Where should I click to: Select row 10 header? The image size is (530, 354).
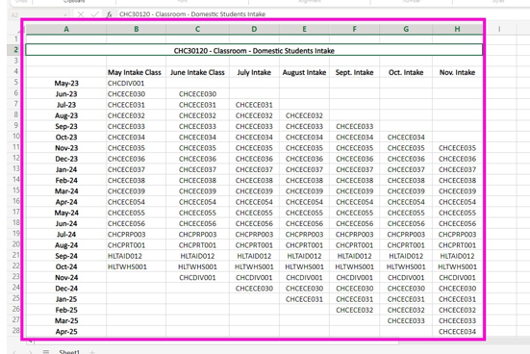[16, 137]
